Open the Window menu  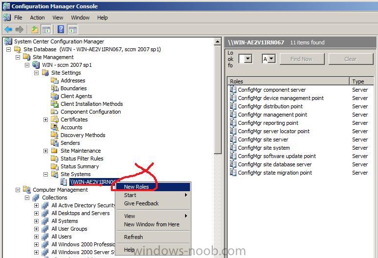point(80,18)
